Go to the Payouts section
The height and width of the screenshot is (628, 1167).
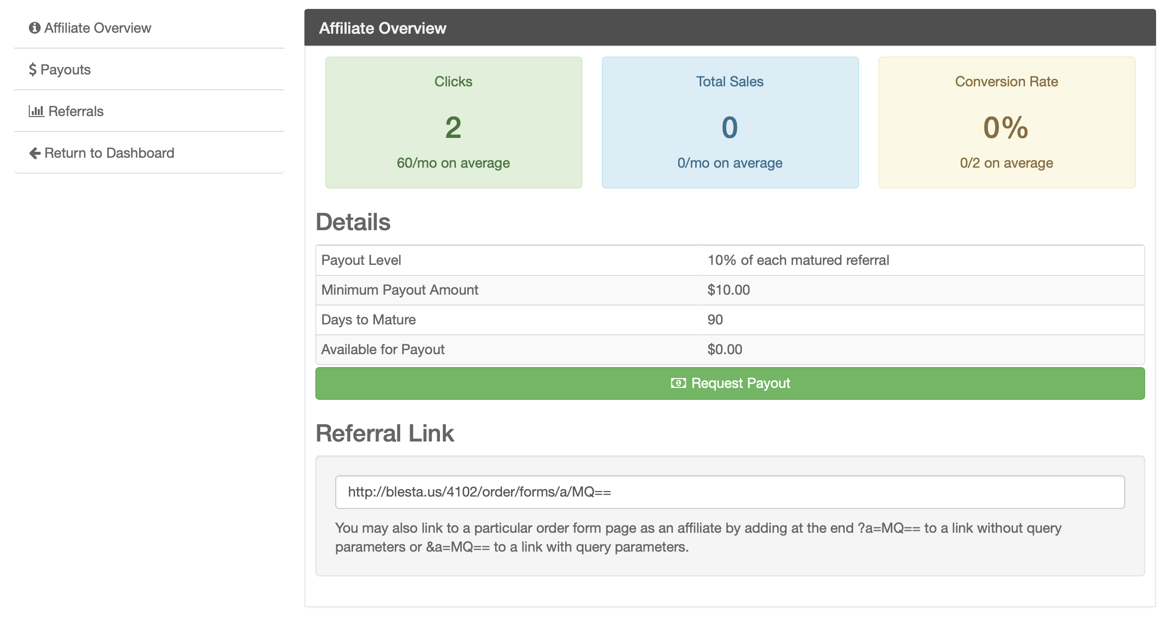pos(66,69)
